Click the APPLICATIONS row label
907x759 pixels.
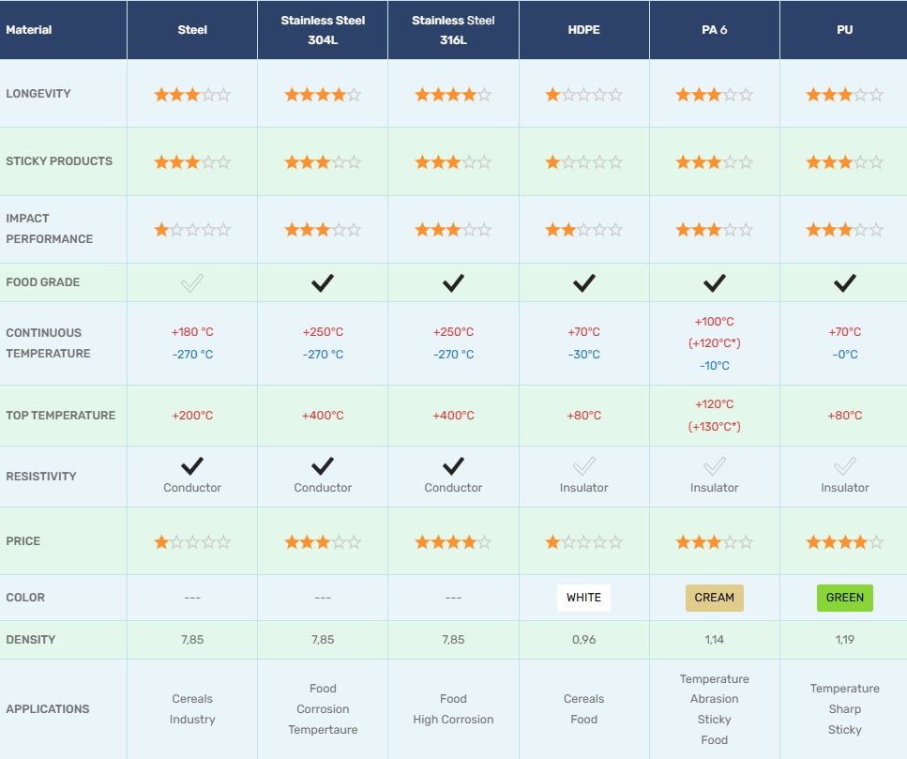click(x=48, y=709)
